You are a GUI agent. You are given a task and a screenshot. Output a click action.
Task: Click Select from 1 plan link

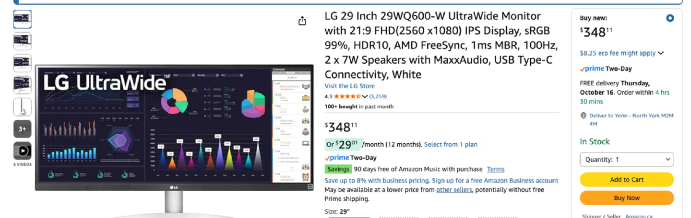point(451,144)
